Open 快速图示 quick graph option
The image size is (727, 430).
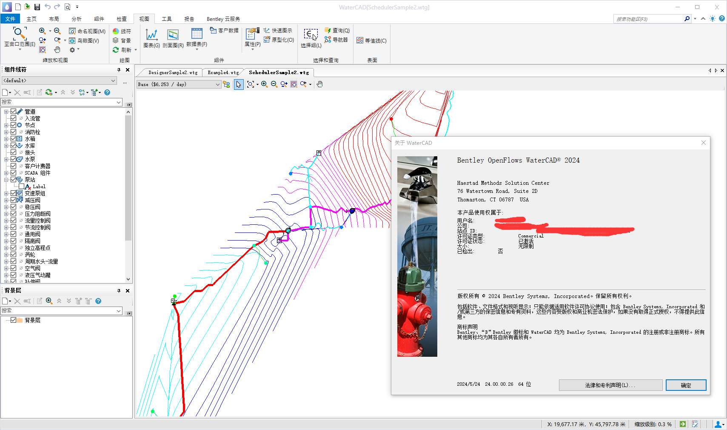click(x=278, y=30)
